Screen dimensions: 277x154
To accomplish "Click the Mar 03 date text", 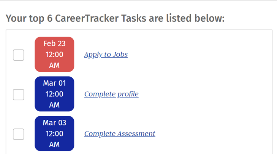I will [54, 123].
